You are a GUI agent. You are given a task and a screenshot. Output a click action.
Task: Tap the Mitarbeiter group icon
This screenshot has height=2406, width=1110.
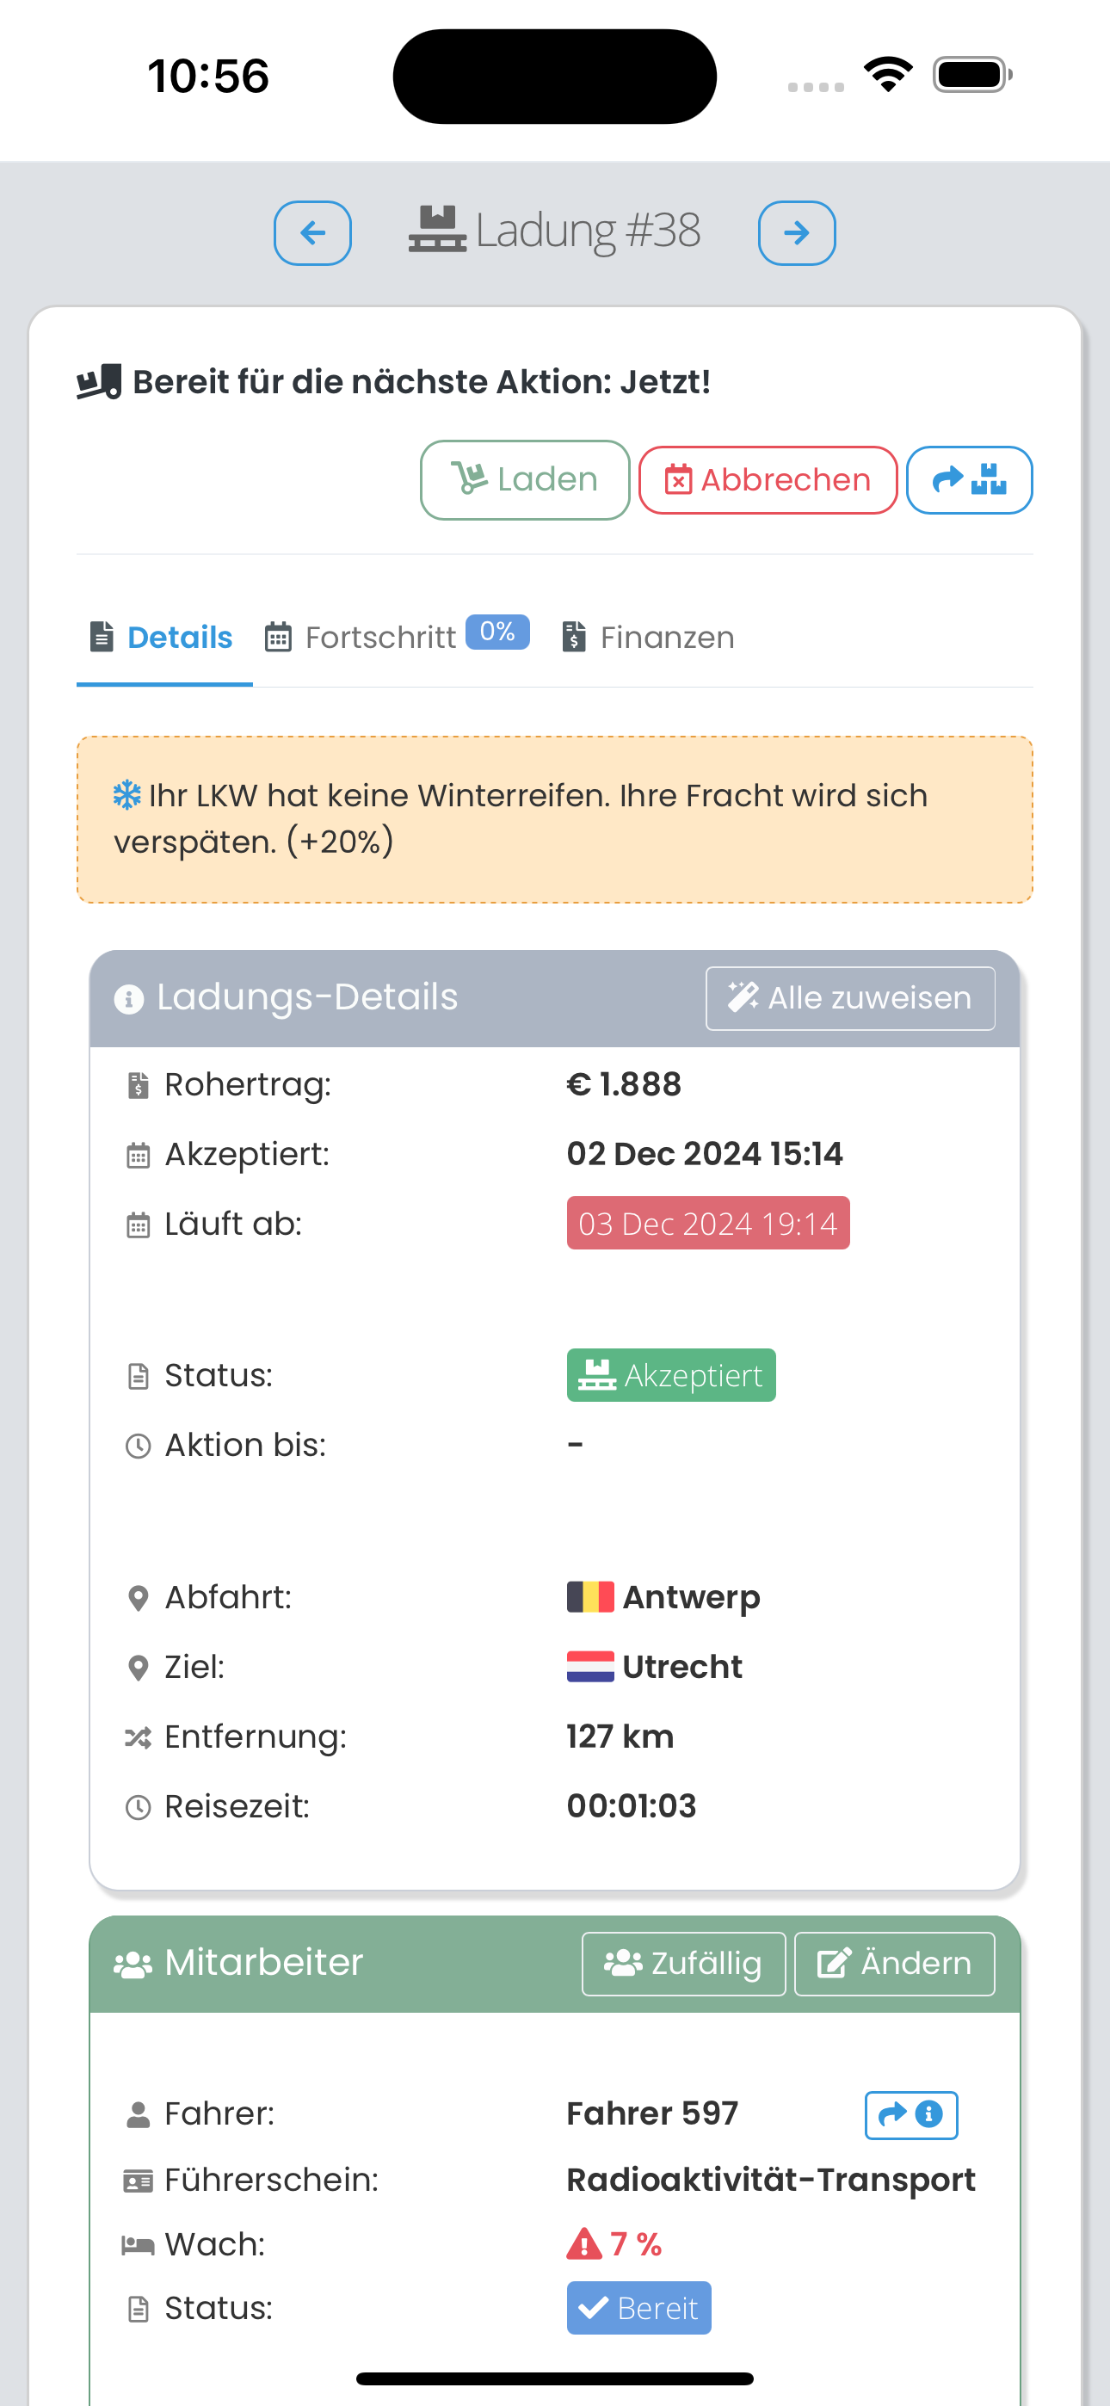tap(133, 1965)
